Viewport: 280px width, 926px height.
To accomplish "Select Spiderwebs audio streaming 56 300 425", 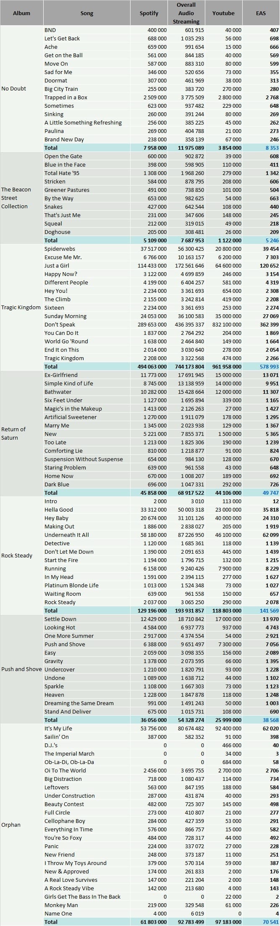I will [x=190, y=249].
